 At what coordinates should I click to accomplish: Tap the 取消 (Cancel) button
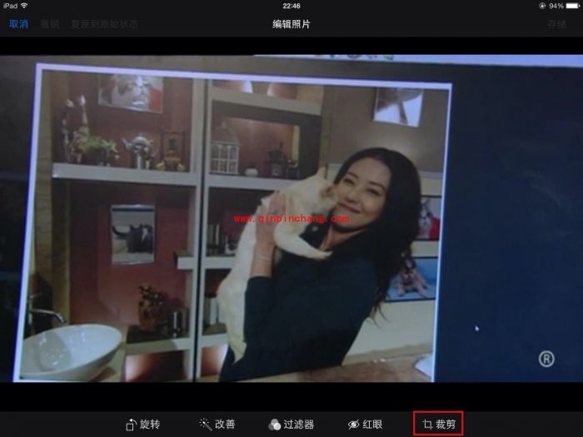click(x=19, y=24)
